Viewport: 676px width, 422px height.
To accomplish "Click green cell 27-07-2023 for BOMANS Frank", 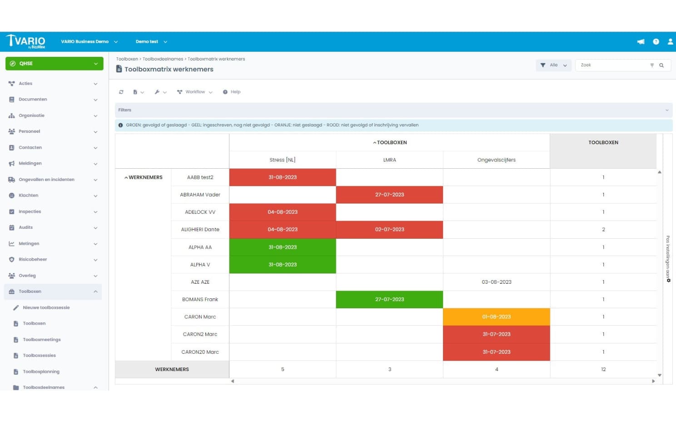I will pos(390,300).
